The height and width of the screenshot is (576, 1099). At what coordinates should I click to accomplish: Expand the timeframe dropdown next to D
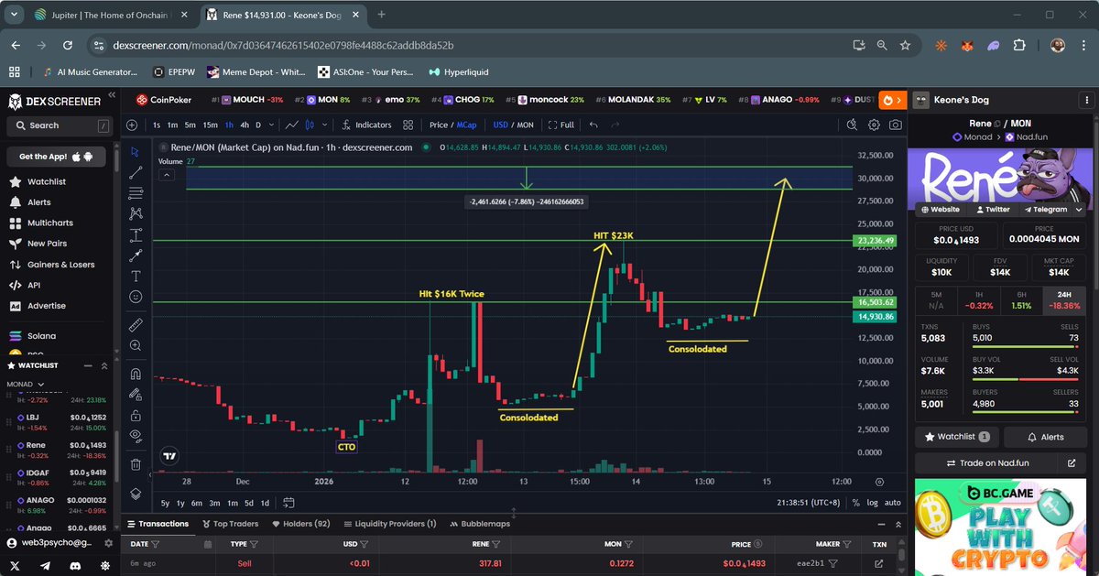(271, 125)
